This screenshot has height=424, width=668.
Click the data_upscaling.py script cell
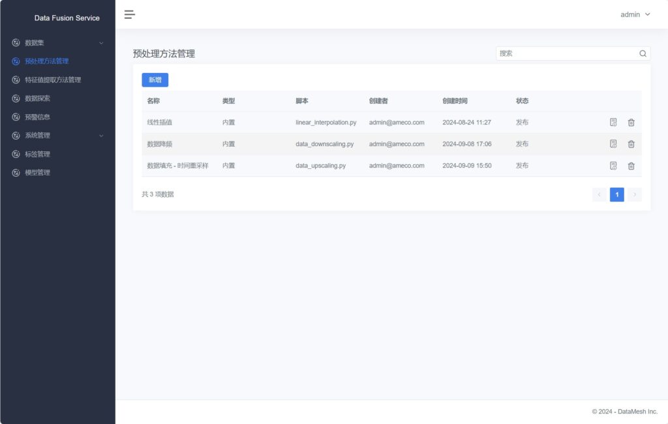pos(321,166)
